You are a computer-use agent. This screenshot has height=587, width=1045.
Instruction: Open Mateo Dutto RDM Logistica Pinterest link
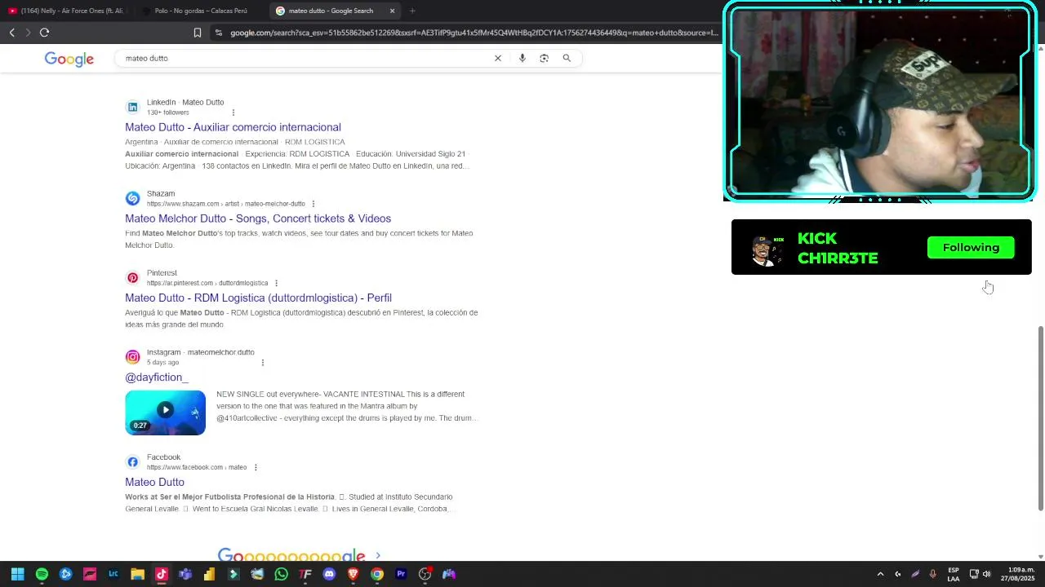258,298
